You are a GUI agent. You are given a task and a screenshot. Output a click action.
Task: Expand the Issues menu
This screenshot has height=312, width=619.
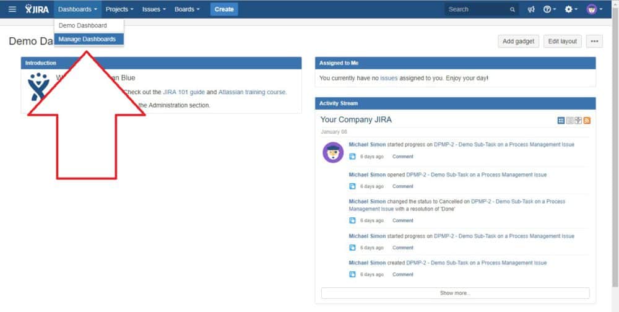point(154,9)
